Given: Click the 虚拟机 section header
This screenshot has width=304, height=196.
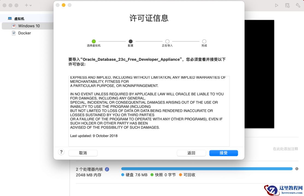Looking at the screenshot, I should (19, 19).
